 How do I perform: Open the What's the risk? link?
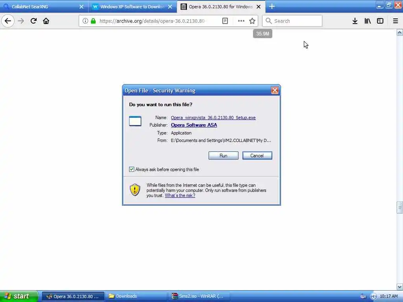(x=180, y=195)
